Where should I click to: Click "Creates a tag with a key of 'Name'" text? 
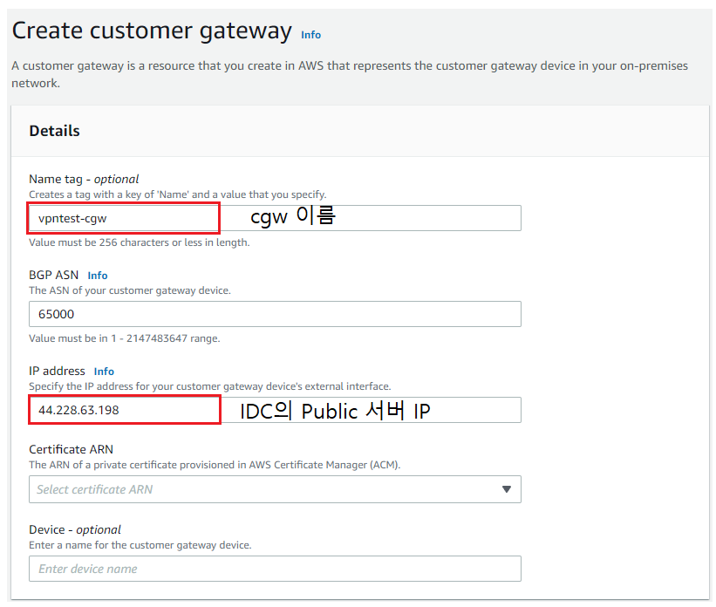pos(178,194)
